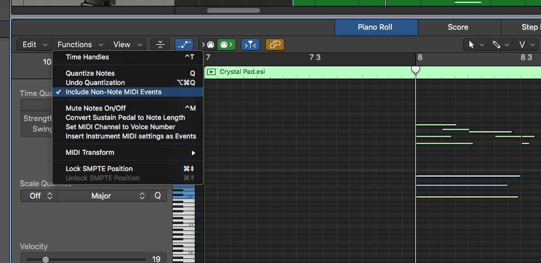Click the Velocity slider handle

click(45, 260)
